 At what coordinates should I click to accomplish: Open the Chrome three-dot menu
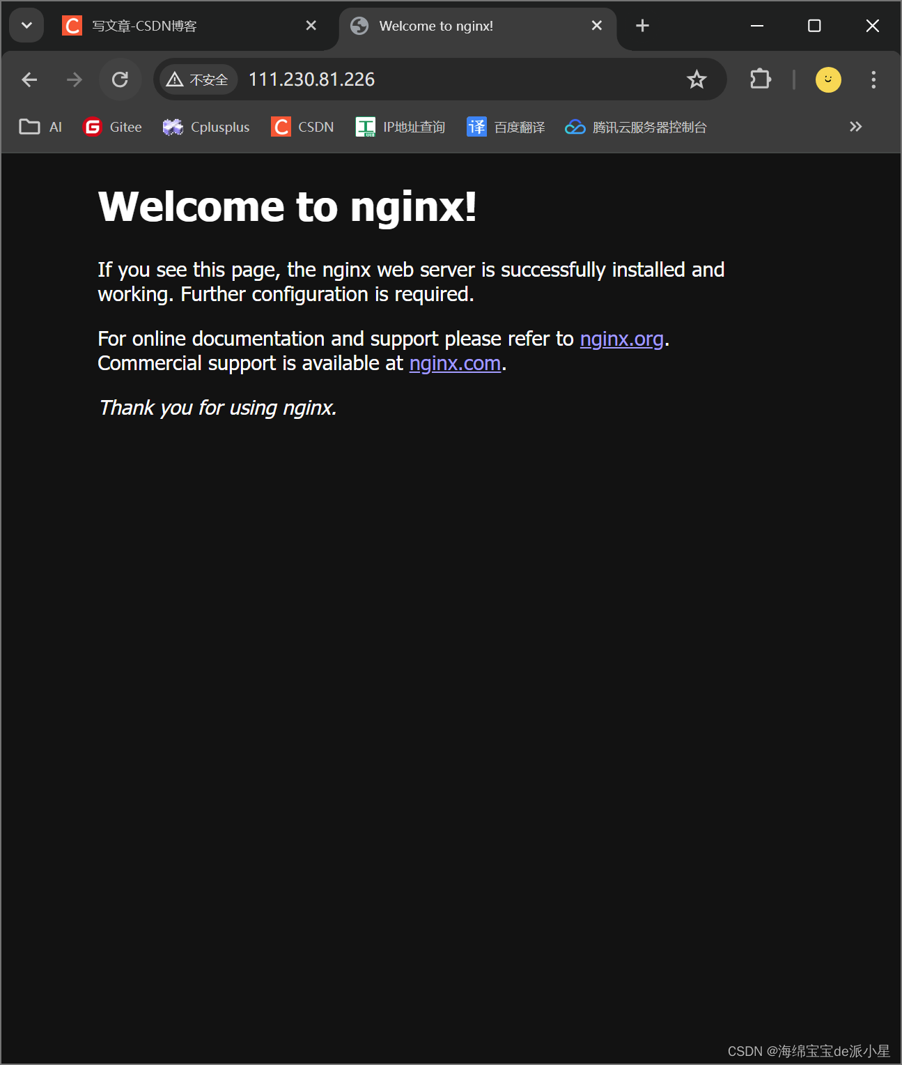(x=873, y=79)
